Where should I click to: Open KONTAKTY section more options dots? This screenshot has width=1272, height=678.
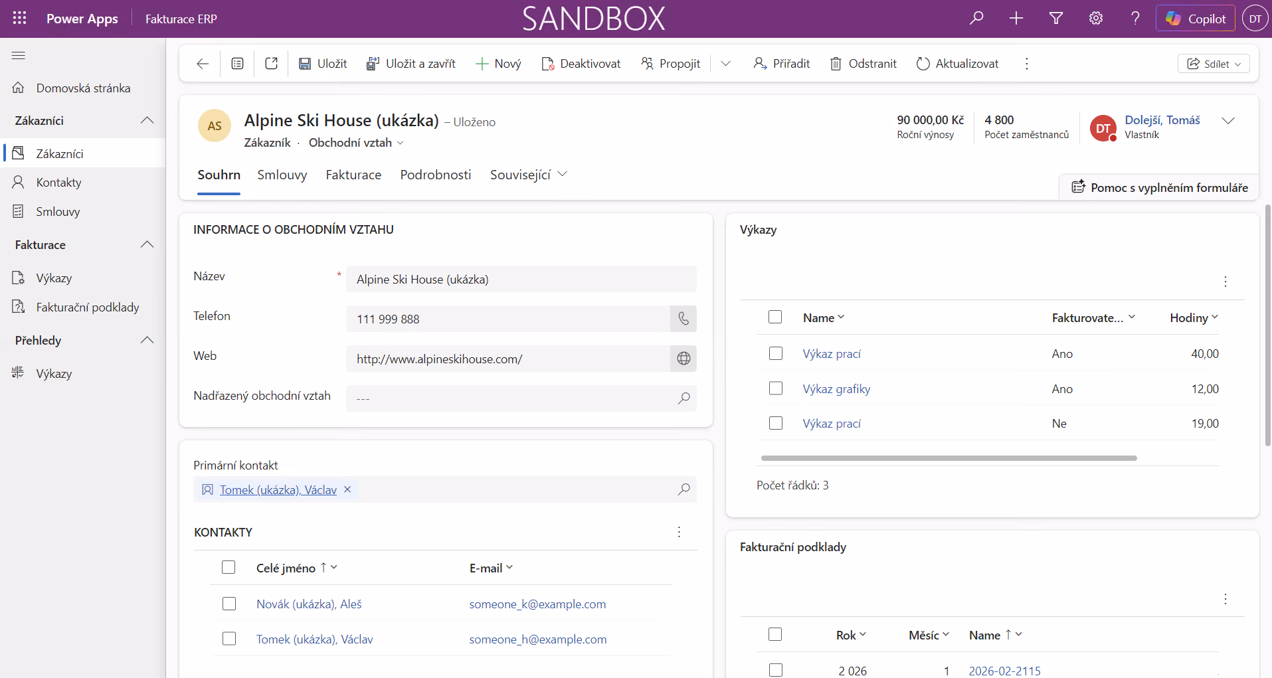[679, 532]
